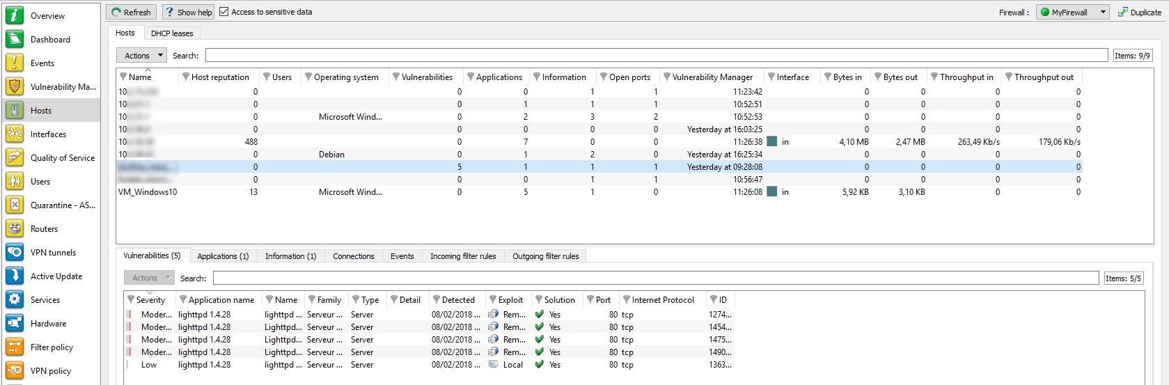Viewport: 1169px width, 385px height.
Task: Open the Dashboard icon in sidebar
Action: (x=15, y=40)
